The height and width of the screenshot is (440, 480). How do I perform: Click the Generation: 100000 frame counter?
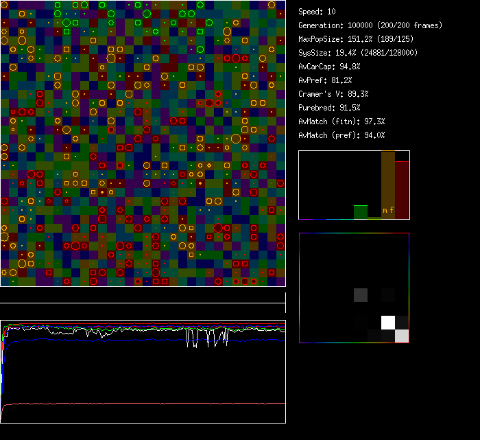coord(370,25)
